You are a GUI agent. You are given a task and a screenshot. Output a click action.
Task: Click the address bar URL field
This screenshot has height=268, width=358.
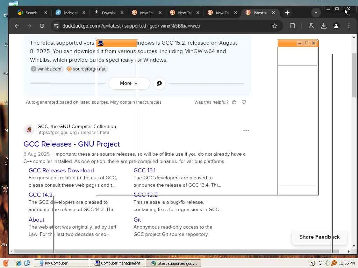(164, 26)
